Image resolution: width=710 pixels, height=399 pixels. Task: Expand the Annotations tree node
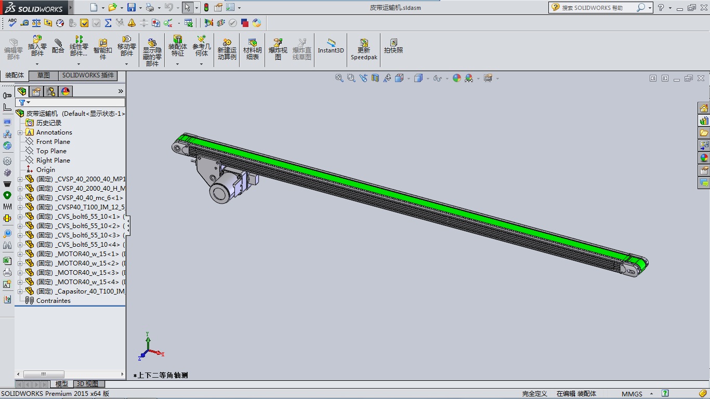click(x=20, y=132)
